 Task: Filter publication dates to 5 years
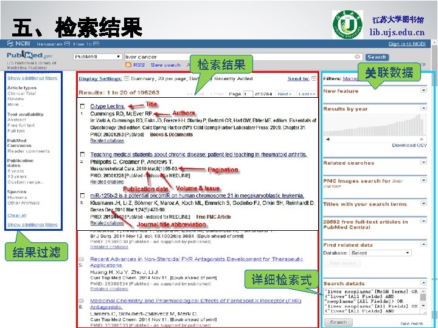click(x=16, y=171)
